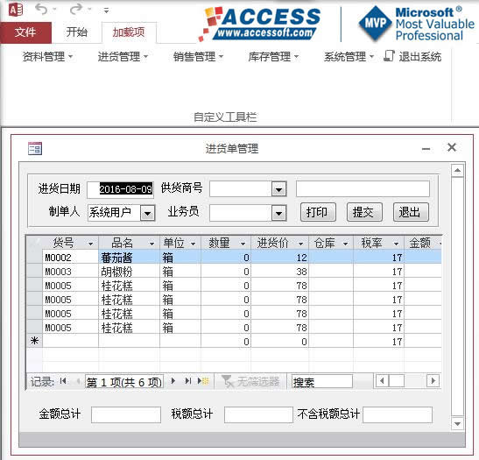The image size is (479, 460).
Task: Expand the 制单人 dropdown arrow
Action: coord(147,213)
